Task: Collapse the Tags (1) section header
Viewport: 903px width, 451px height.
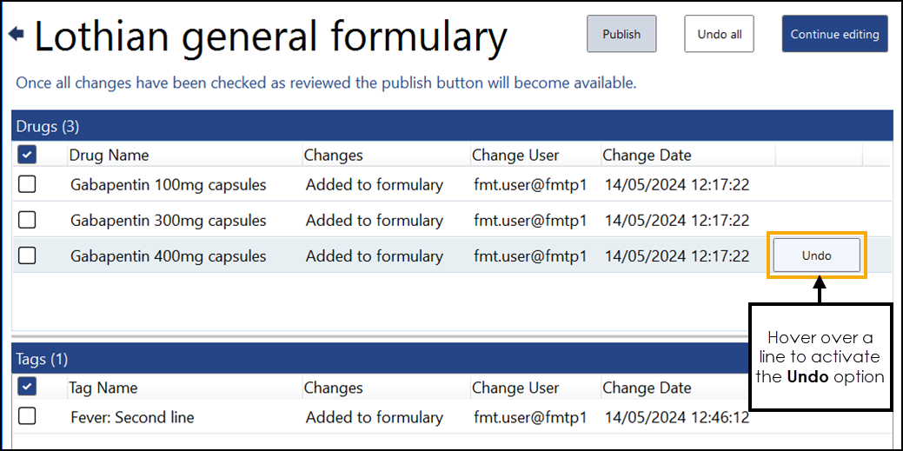Action: tap(42, 359)
